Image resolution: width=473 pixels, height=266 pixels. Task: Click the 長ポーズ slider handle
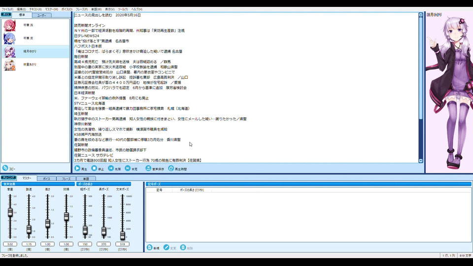point(103,232)
